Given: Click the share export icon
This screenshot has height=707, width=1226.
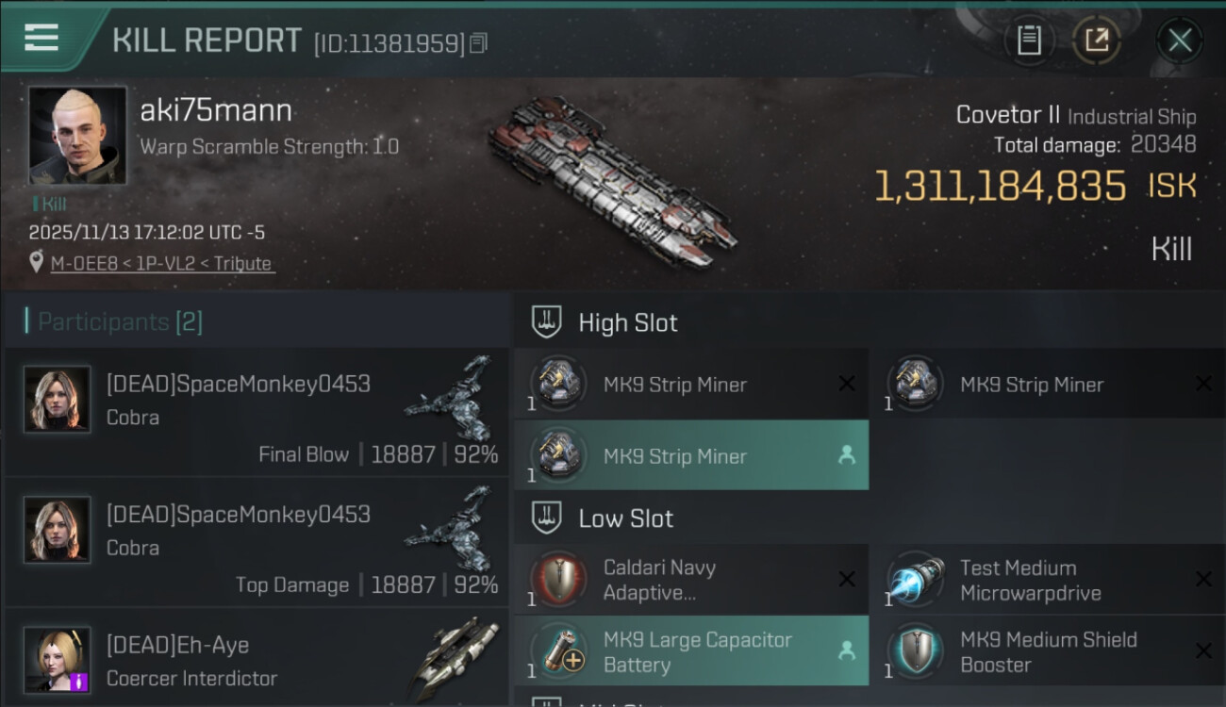Looking at the screenshot, I should 1096,40.
